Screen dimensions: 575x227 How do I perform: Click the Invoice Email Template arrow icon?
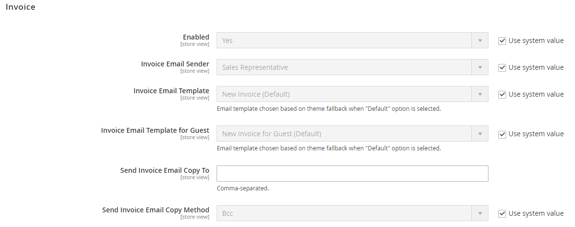[480, 94]
